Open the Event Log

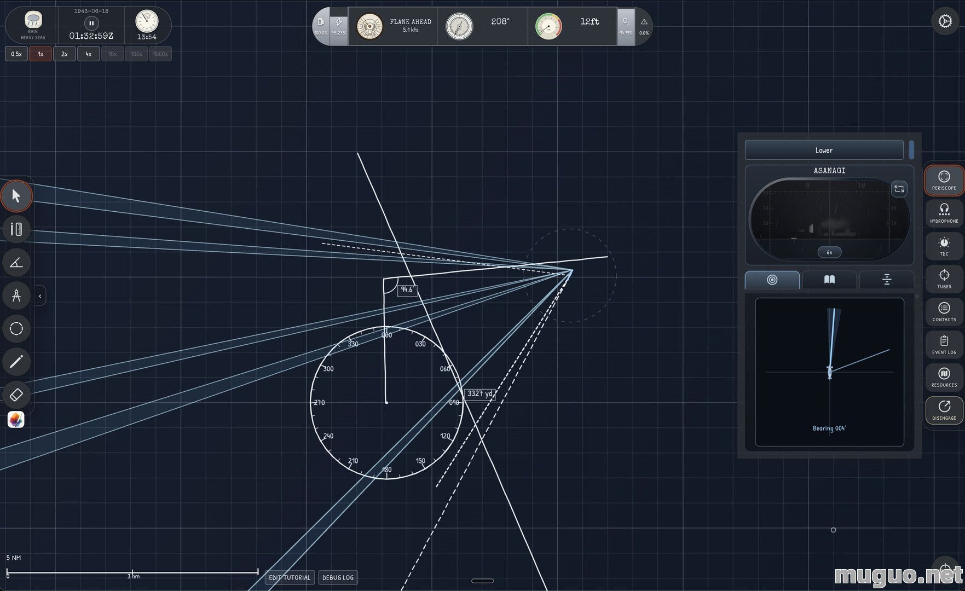[x=944, y=344]
